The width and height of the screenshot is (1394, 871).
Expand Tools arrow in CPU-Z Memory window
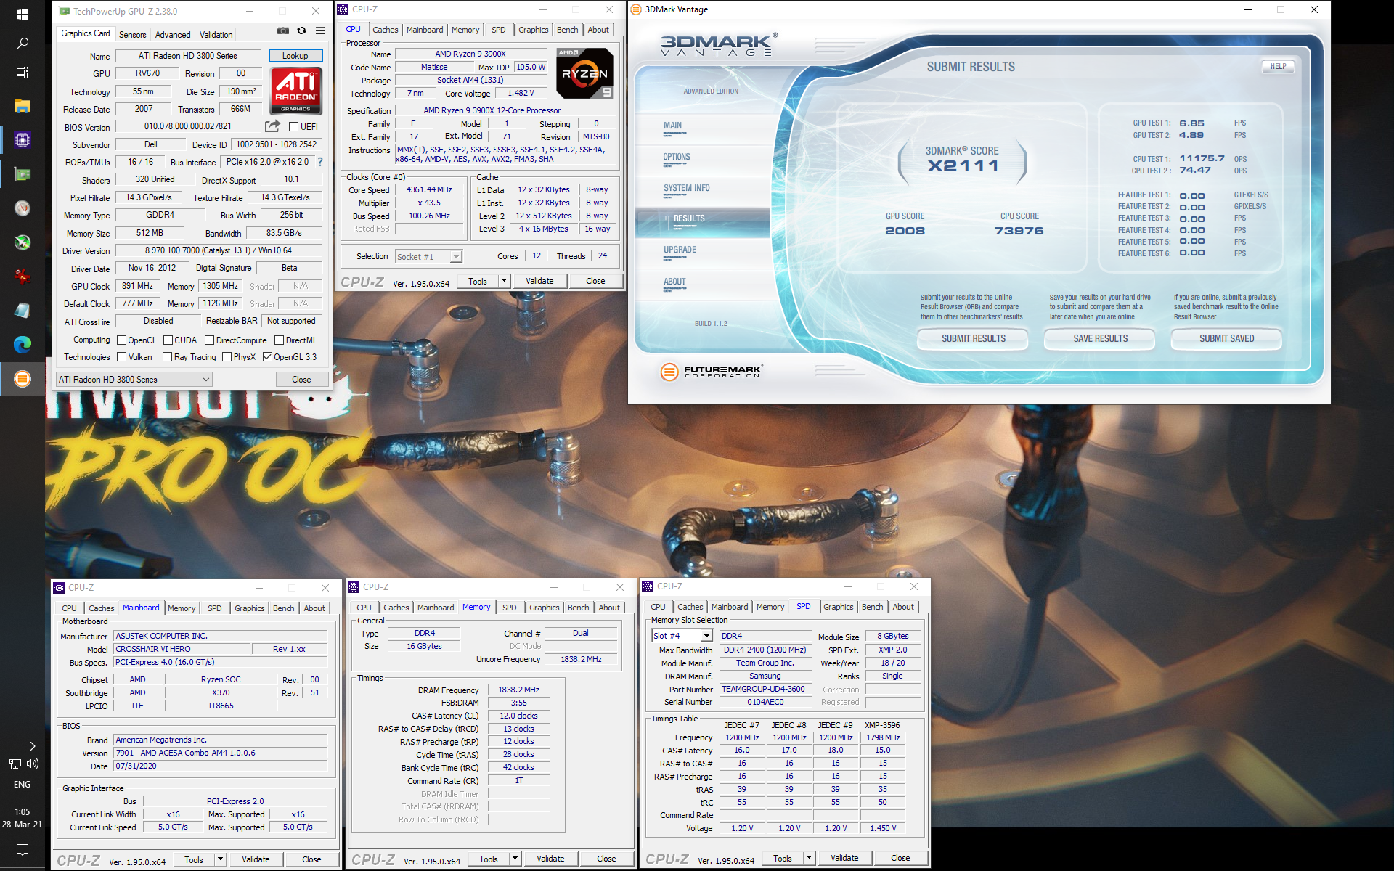[x=515, y=859]
